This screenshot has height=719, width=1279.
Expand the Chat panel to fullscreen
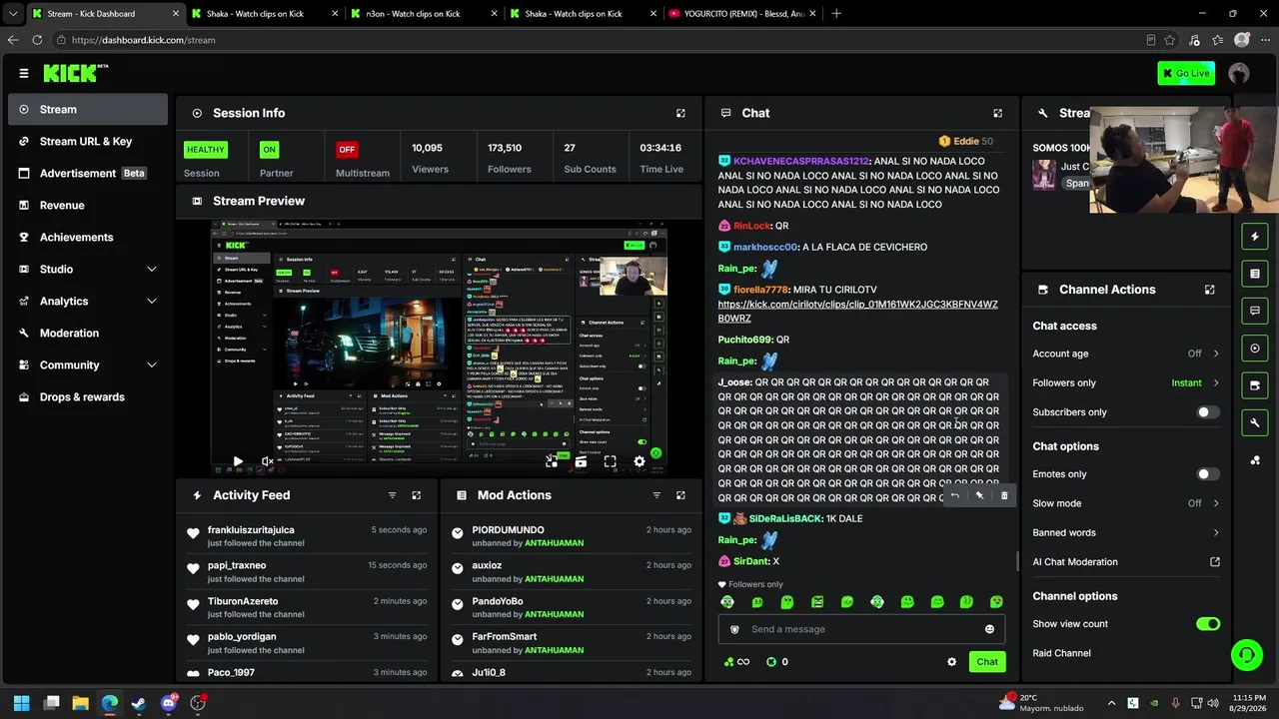click(997, 114)
